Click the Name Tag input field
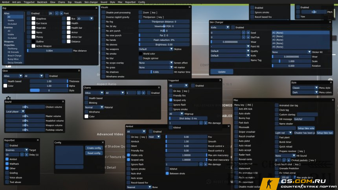 tap(230, 60)
